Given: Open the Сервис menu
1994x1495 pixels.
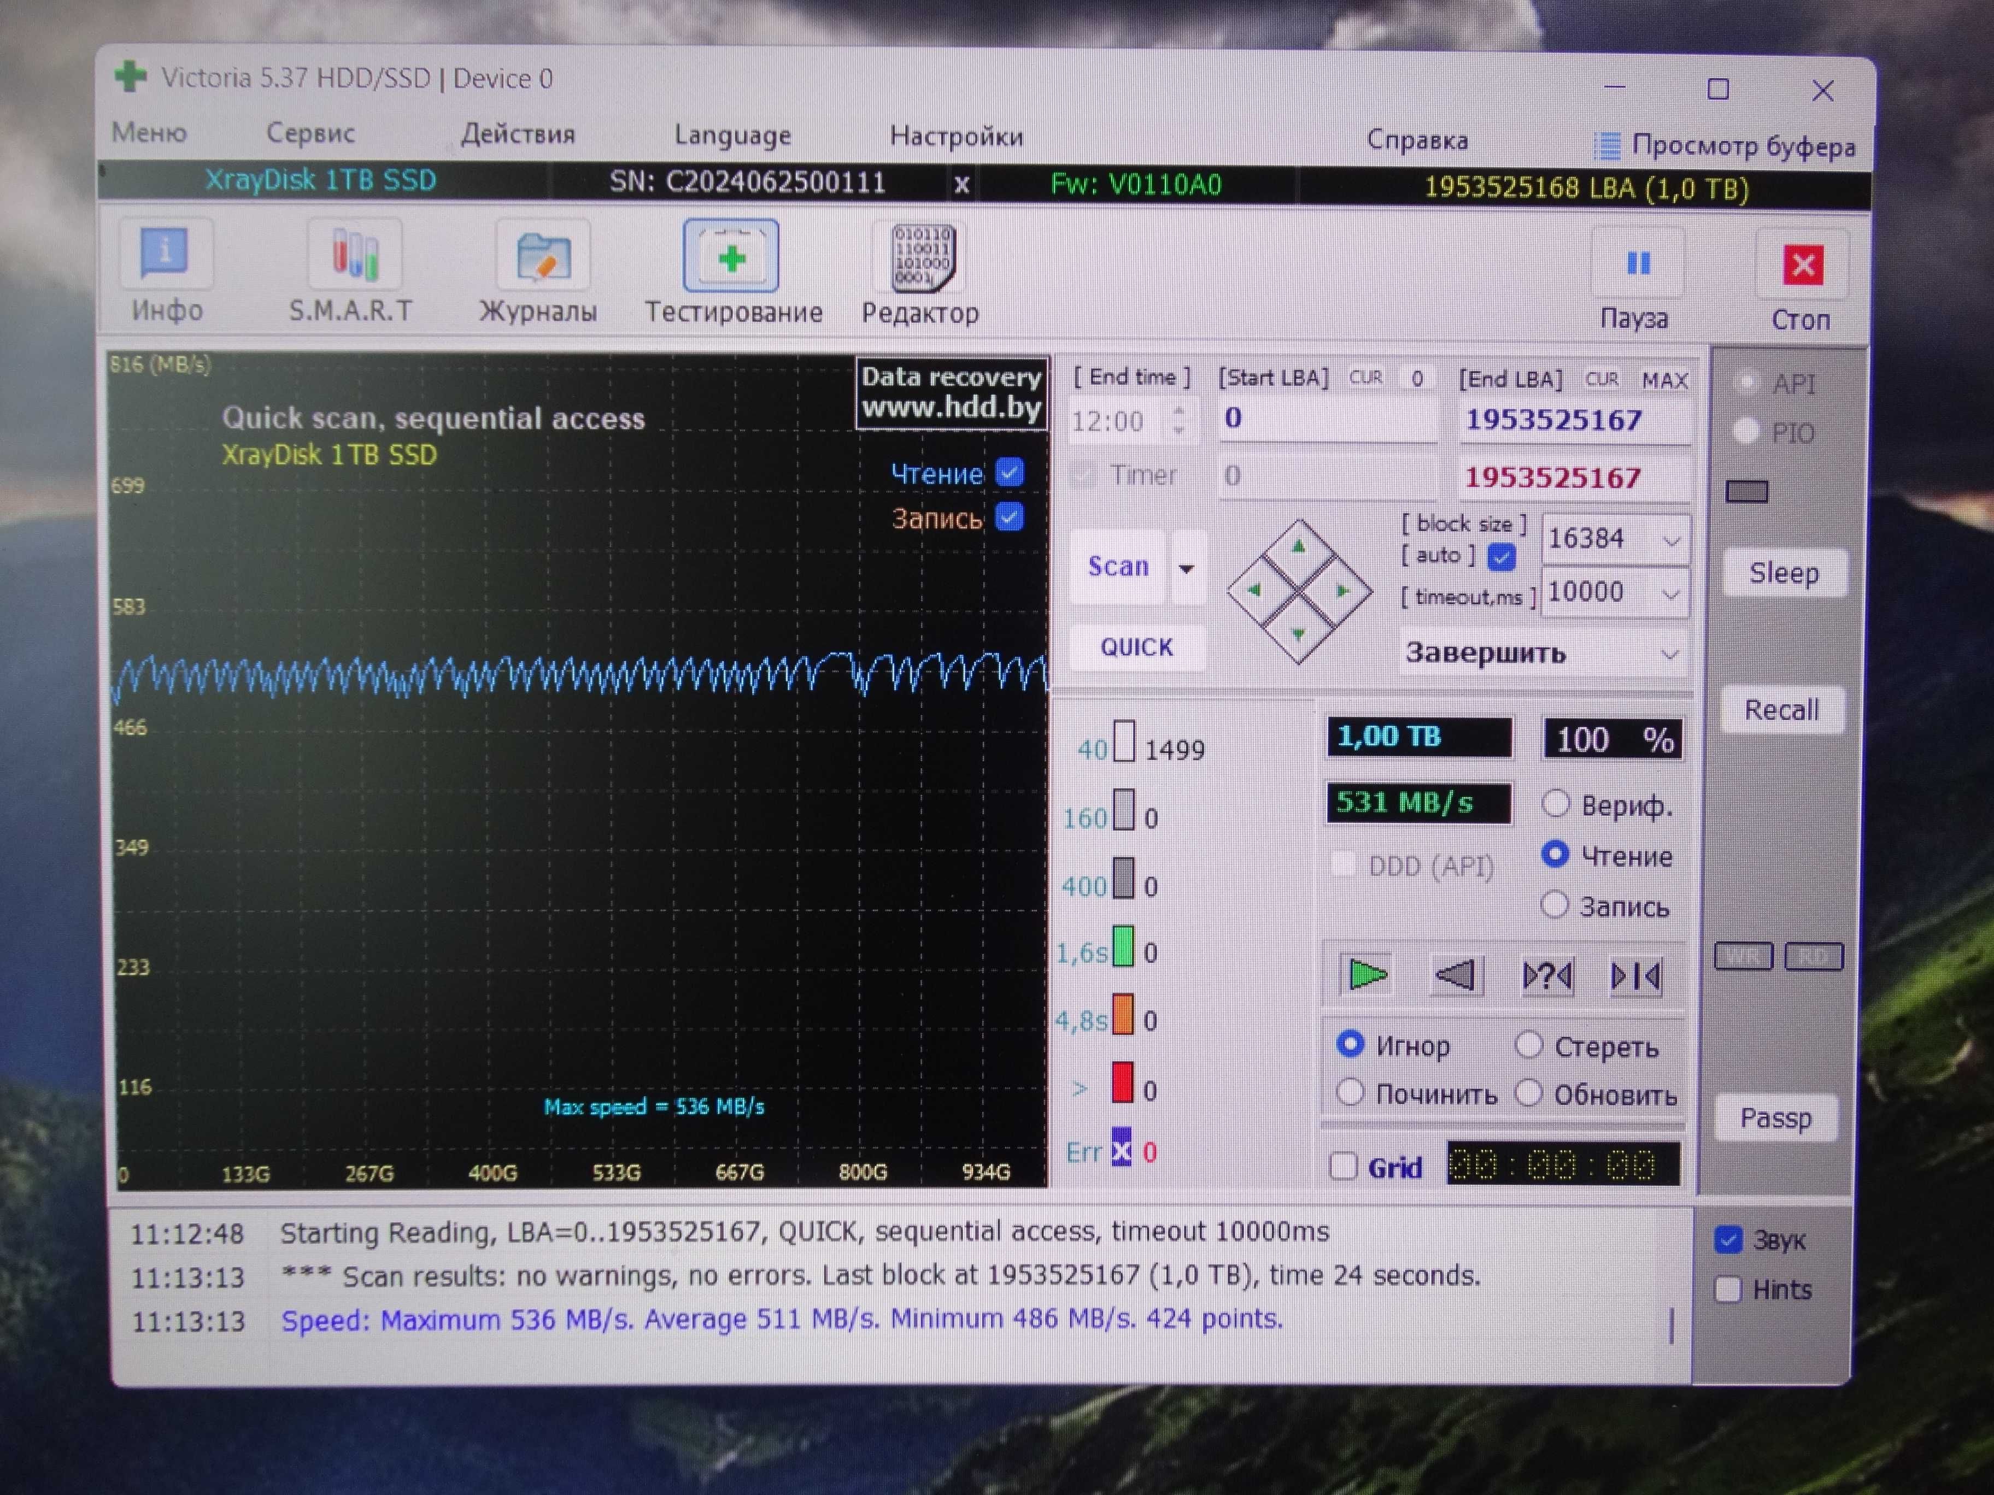Looking at the screenshot, I should pos(310,133).
